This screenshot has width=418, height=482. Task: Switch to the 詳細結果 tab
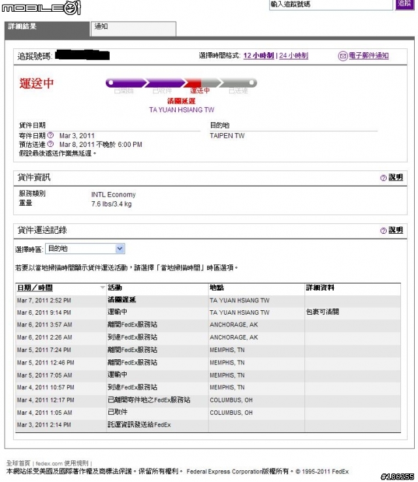click(47, 29)
